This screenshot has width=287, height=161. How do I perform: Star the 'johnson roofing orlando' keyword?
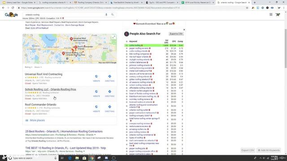click(x=126, y=65)
